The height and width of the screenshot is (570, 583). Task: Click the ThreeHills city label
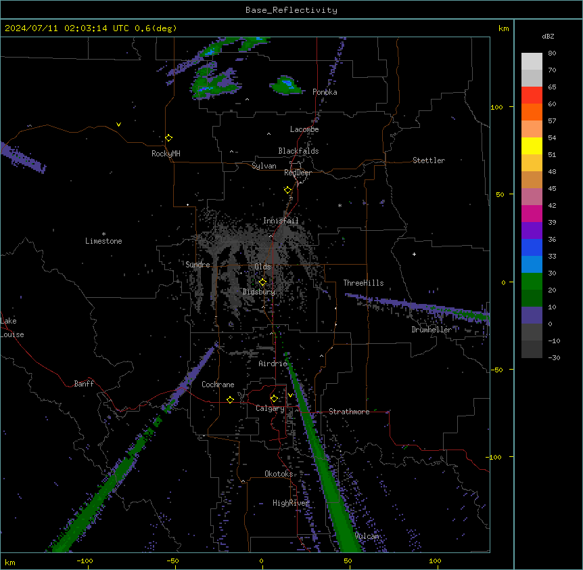[364, 283]
